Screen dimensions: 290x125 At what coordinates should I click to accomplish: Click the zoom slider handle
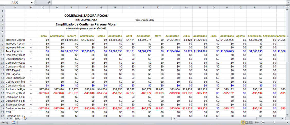pos(274,122)
